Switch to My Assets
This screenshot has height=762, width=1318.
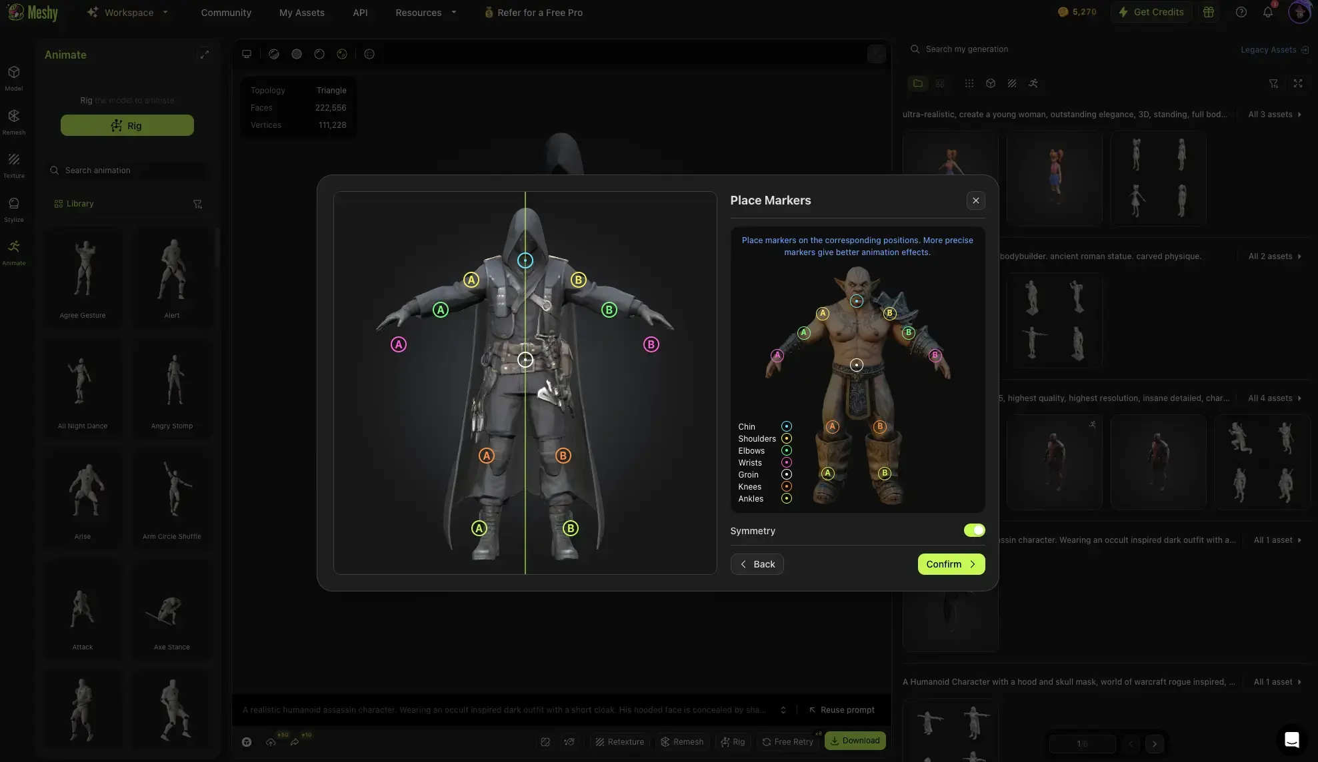(301, 13)
